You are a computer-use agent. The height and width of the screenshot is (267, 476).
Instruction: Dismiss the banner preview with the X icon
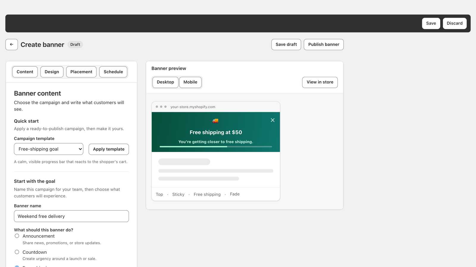(x=273, y=120)
